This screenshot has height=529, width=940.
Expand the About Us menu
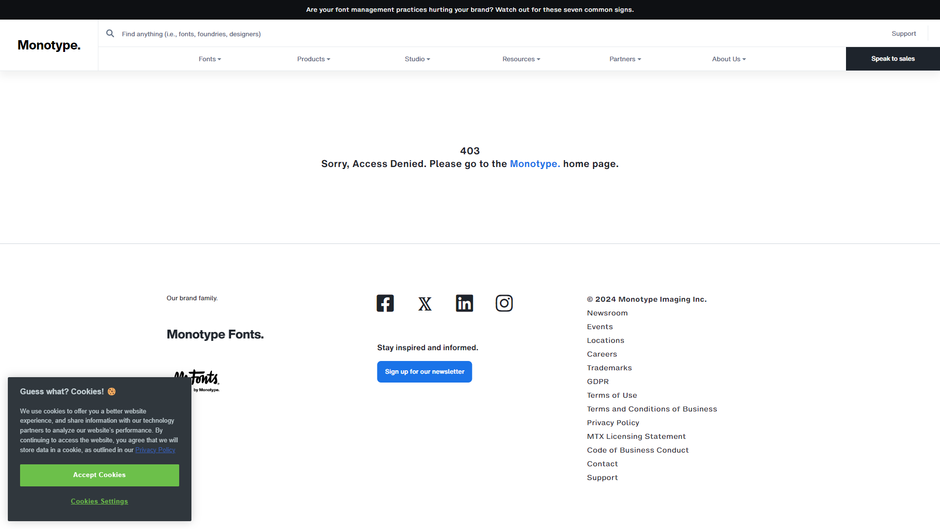[x=728, y=59]
